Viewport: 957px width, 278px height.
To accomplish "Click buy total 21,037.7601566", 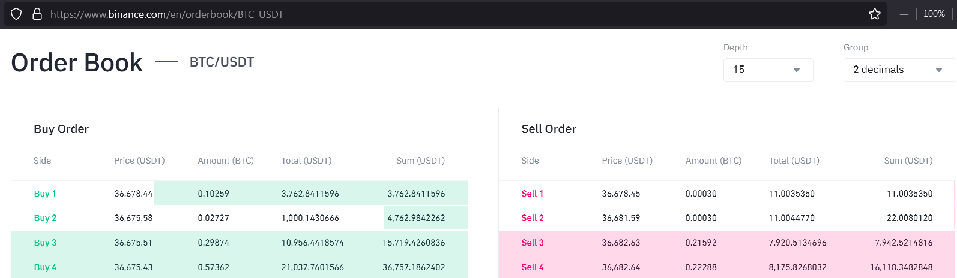I will tap(312, 267).
